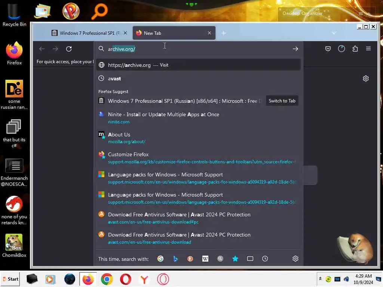Select the gray magnifier search engine icon
The height and width of the screenshot is (287, 383).
pos(220,259)
